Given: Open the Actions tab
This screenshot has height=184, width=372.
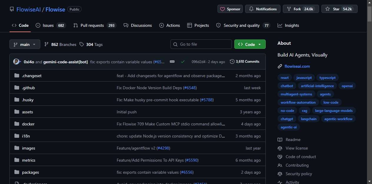Looking at the screenshot, I should pos(170,25).
